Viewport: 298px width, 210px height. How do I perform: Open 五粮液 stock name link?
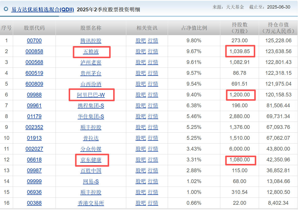[91, 52]
